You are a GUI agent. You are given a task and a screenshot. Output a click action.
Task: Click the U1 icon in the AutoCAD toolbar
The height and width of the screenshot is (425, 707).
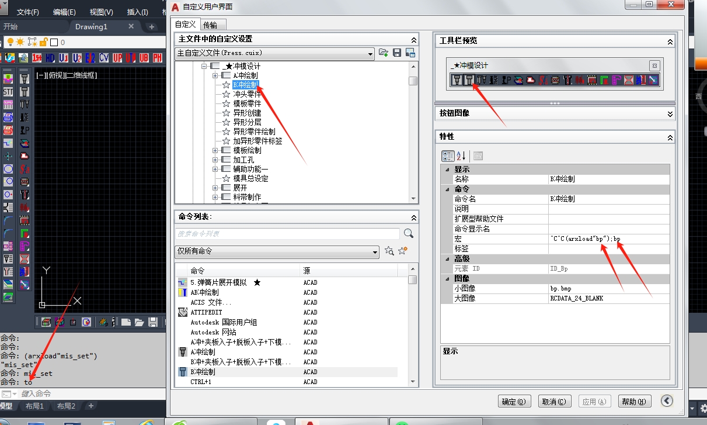tap(63, 58)
